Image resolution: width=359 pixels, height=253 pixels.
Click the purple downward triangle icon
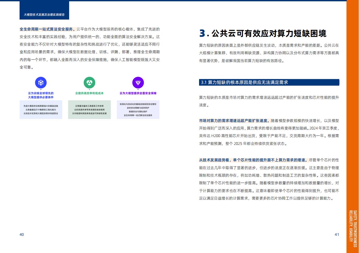point(138,83)
